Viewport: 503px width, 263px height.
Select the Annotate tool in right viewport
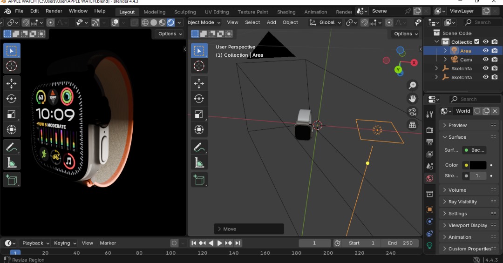tap(199, 147)
